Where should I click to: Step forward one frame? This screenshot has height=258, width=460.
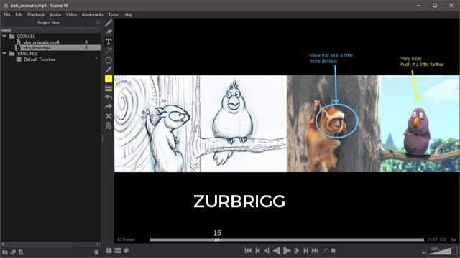[297, 251]
